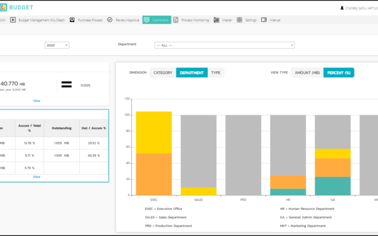Open Budget Management (My/Dept) menu

[x=41, y=20]
